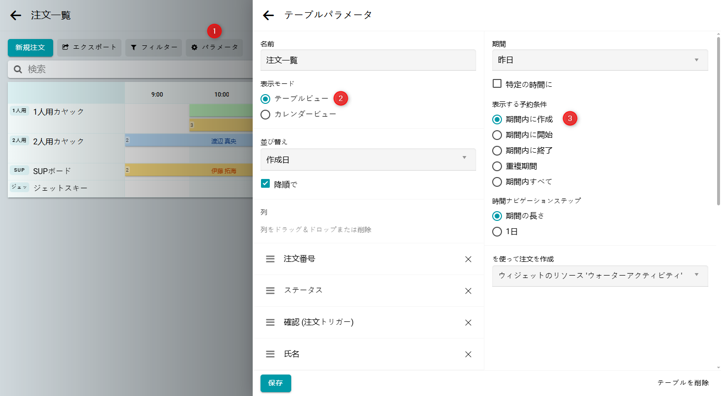Click the ジェットスキー resource row
The height and width of the screenshot is (396, 721).
pos(66,189)
